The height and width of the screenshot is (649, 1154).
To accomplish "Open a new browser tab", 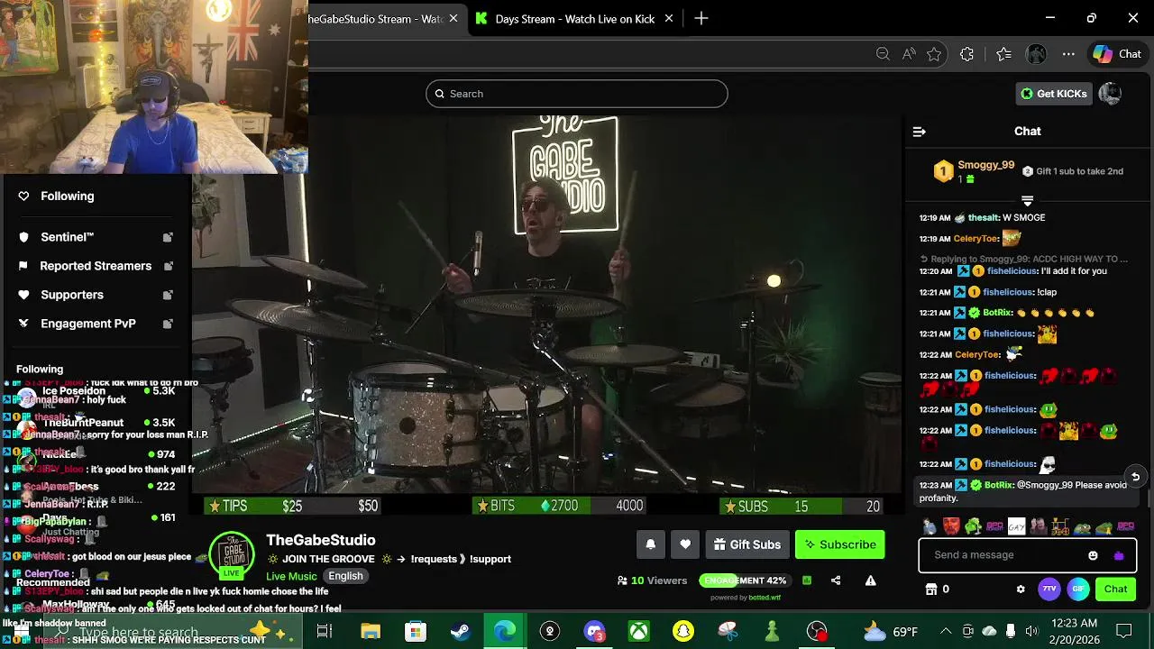I will [x=701, y=18].
